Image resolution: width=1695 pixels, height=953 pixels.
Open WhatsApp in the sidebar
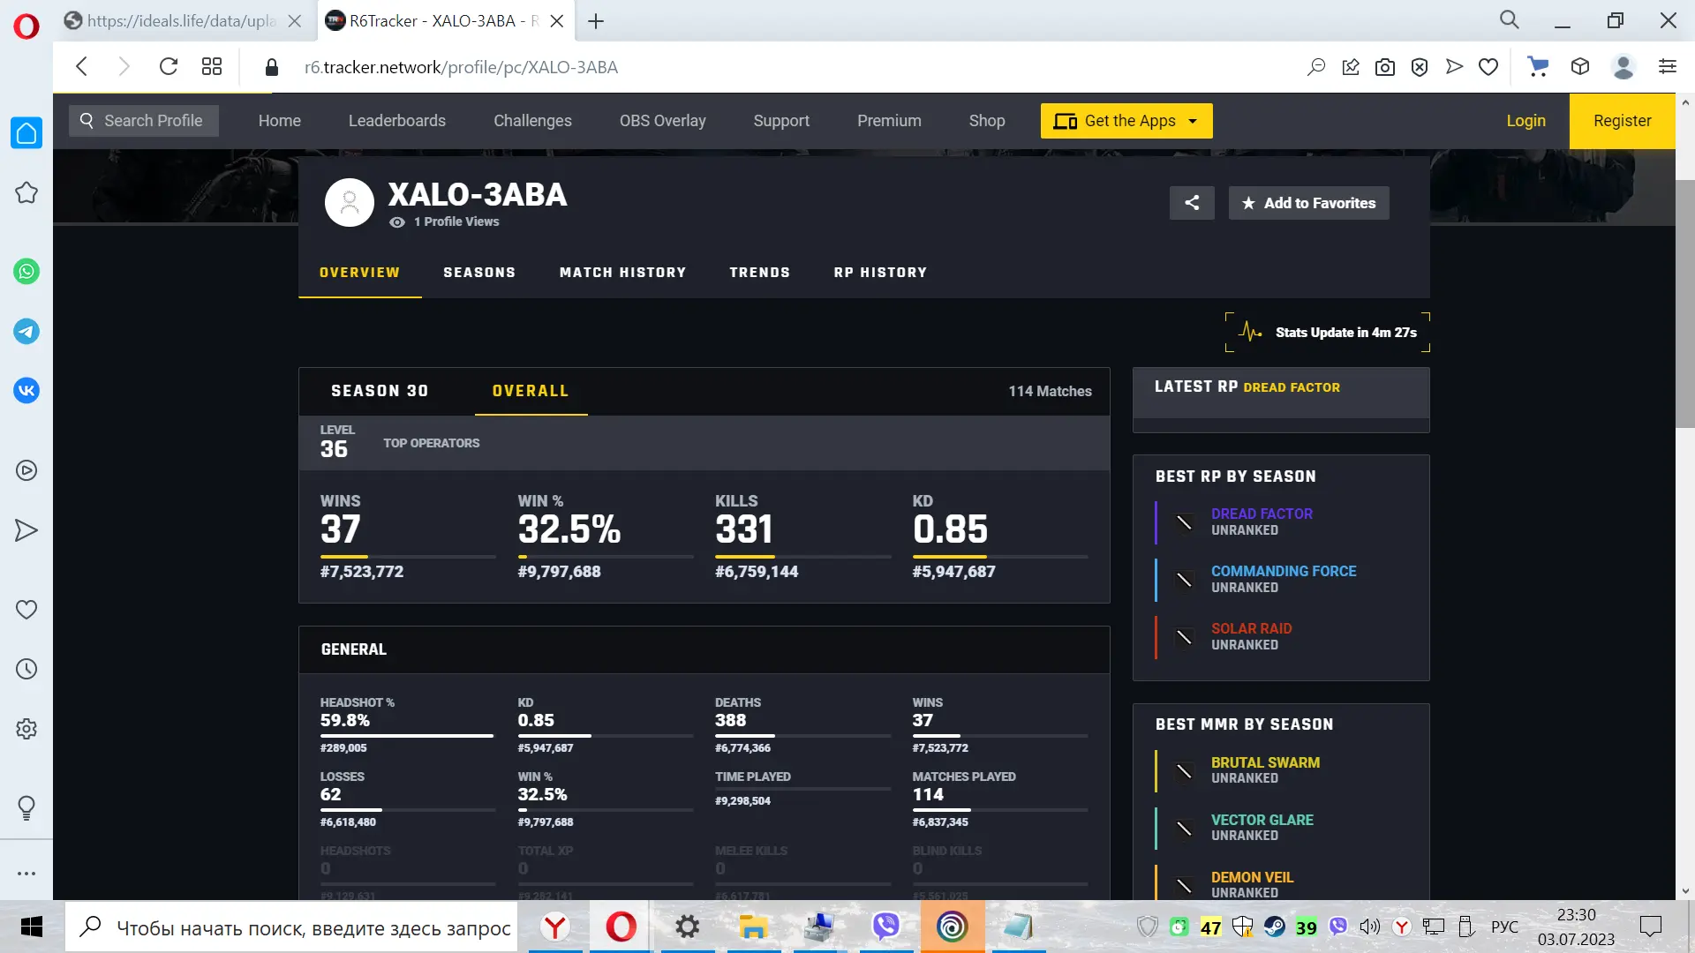click(26, 272)
